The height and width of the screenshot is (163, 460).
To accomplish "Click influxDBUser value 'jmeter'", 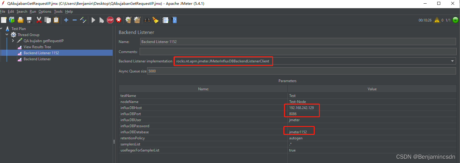I will [x=372, y=120].
